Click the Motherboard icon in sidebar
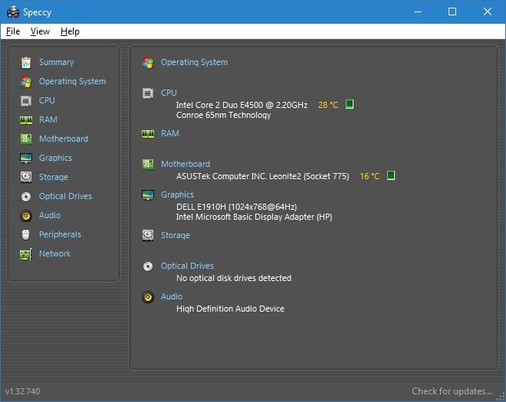Screen dimensions: 506x402 click(x=26, y=139)
